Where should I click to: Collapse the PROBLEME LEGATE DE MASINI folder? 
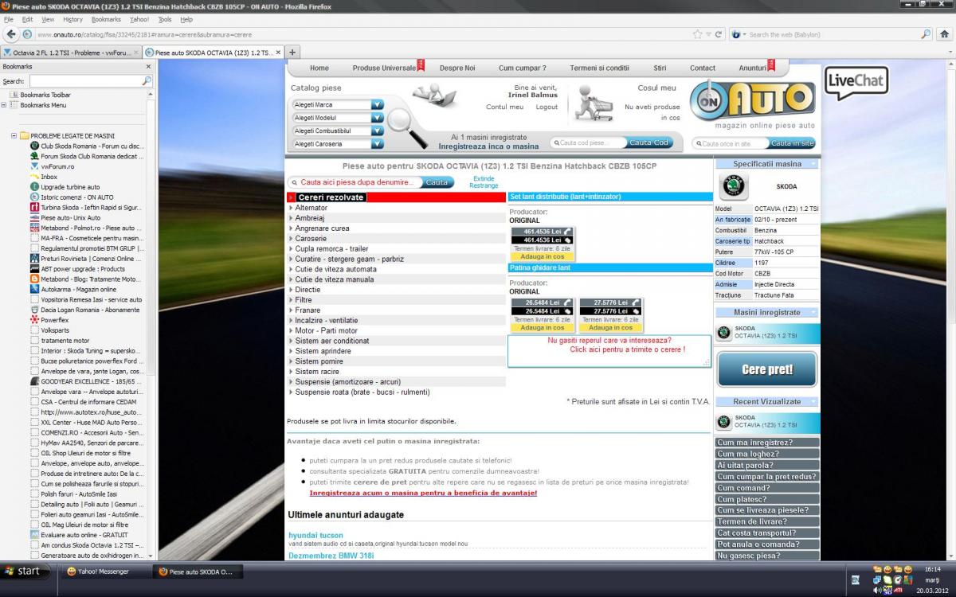(x=14, y=136)
